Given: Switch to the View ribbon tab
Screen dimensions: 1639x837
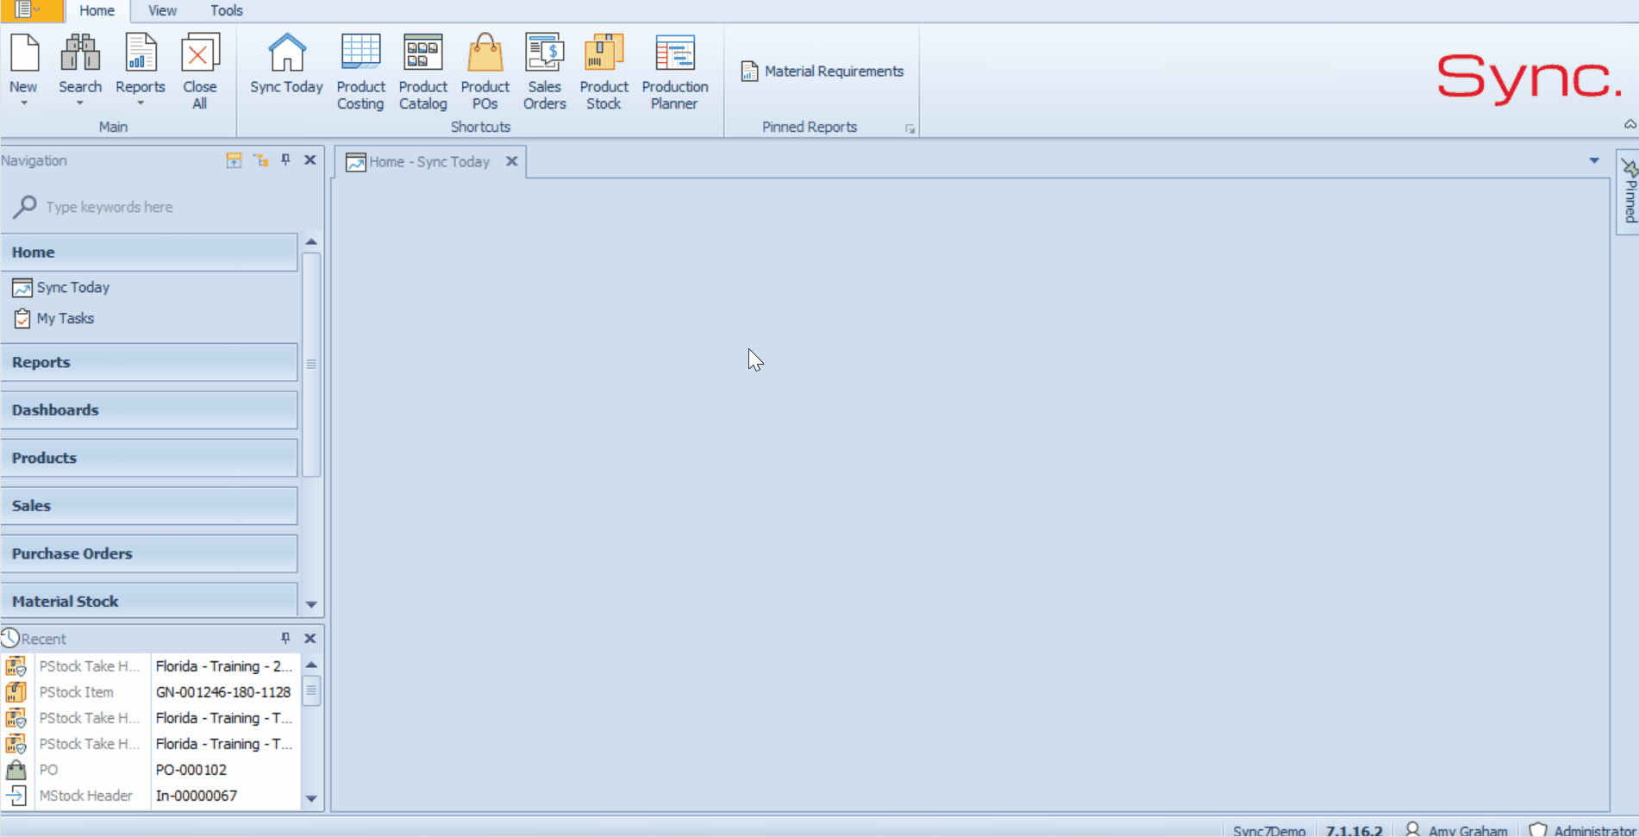Looking at the screenshot, I should pos(162,11).
